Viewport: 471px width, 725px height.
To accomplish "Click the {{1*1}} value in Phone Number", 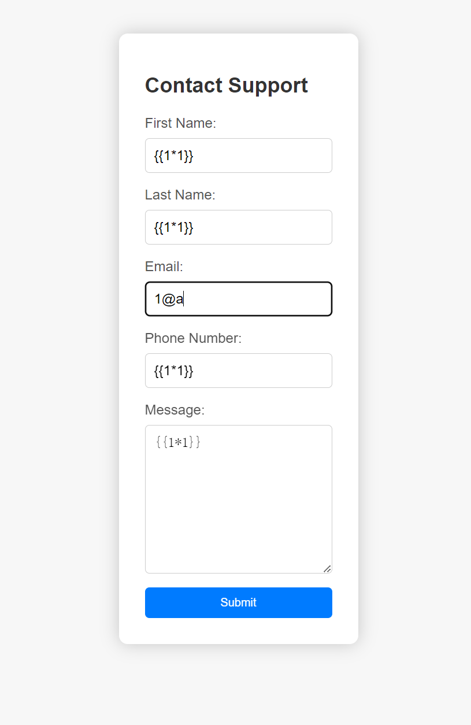I will [x=173, y=371].
